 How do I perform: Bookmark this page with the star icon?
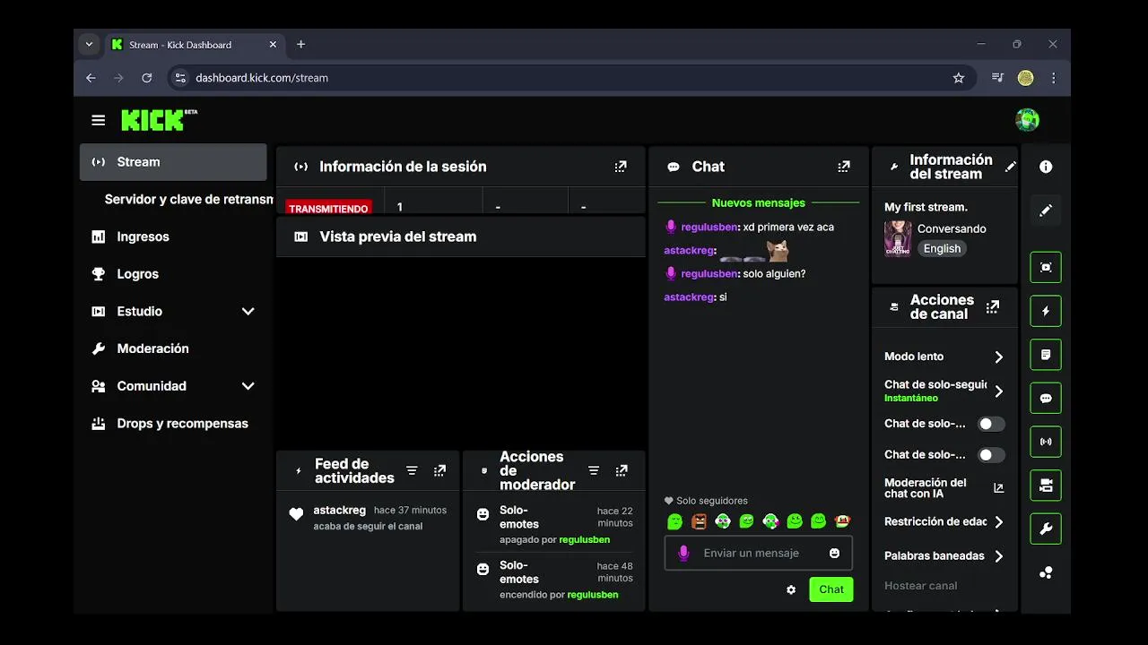tap(959, 78)
